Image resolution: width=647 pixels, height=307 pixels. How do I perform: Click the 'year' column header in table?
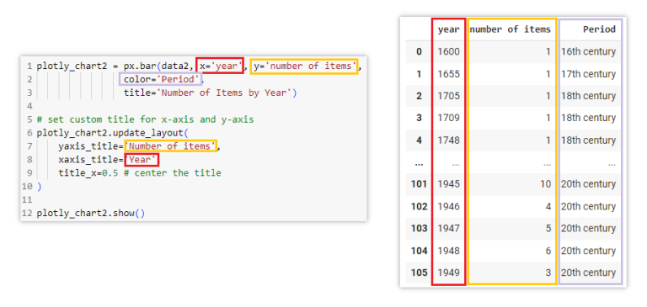(x=448, y=29)
